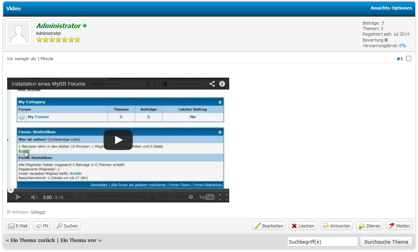
Task: Open the Verwarnungslevel 0% link
Action: click(403, 46)
